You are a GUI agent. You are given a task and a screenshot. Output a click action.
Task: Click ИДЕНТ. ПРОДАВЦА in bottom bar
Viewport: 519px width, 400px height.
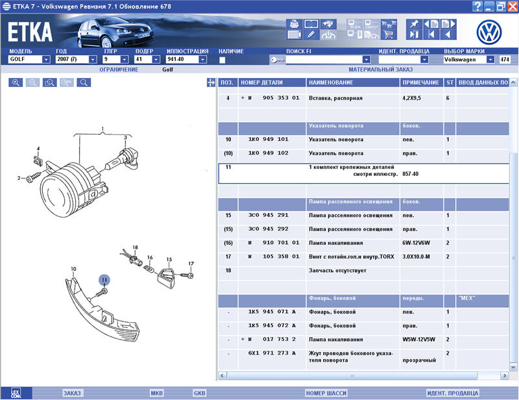pyautogui.click(x=452, y=393)
